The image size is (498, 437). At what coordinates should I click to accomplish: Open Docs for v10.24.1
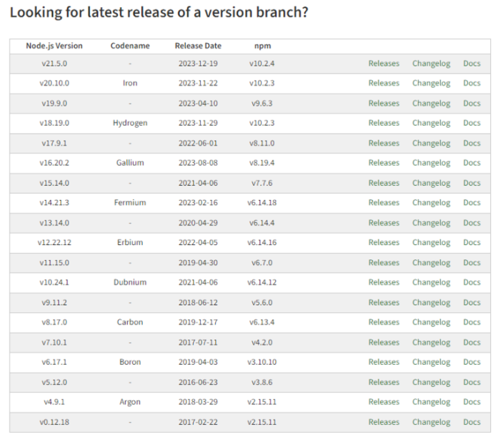[472, 283]
